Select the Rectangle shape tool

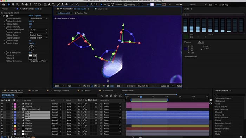(45, 4)
